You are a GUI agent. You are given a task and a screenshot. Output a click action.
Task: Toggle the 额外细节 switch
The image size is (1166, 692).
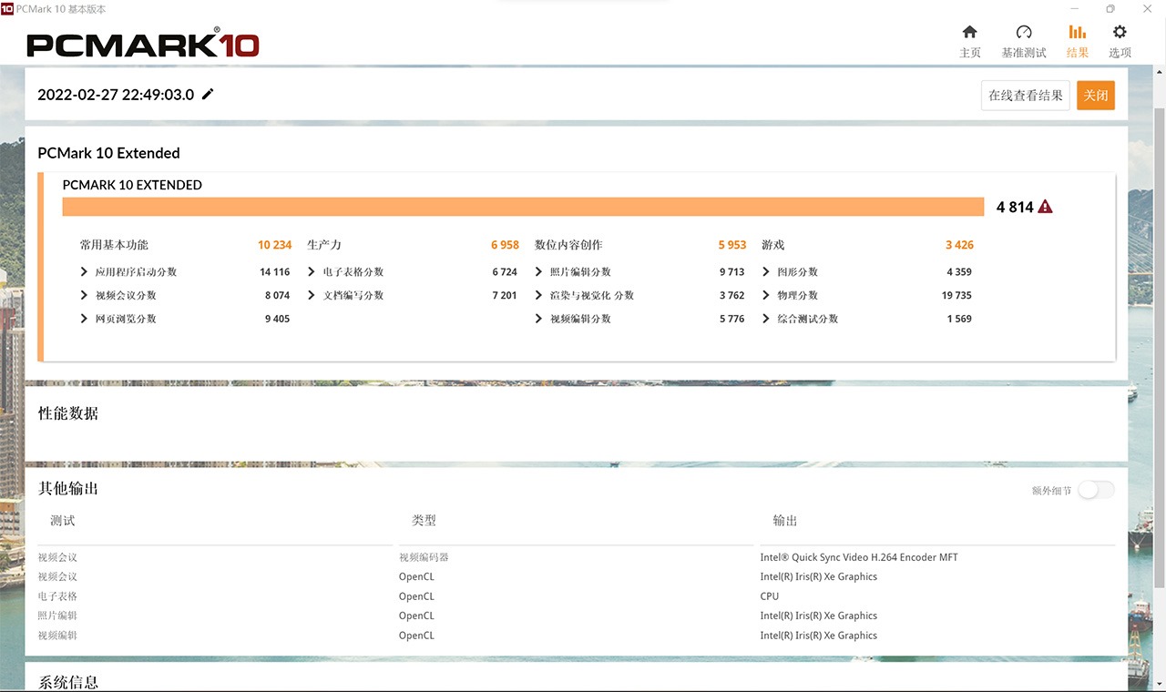click(1096, 490)
